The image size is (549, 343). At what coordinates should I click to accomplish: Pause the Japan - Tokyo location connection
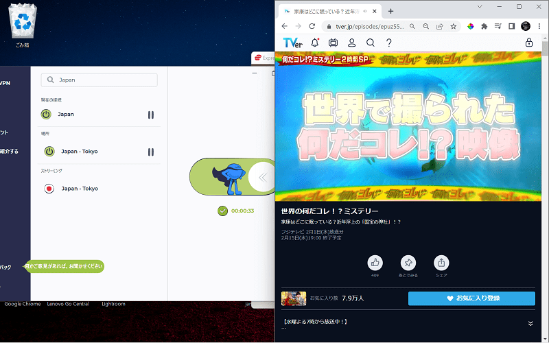[x=150, y=152]
